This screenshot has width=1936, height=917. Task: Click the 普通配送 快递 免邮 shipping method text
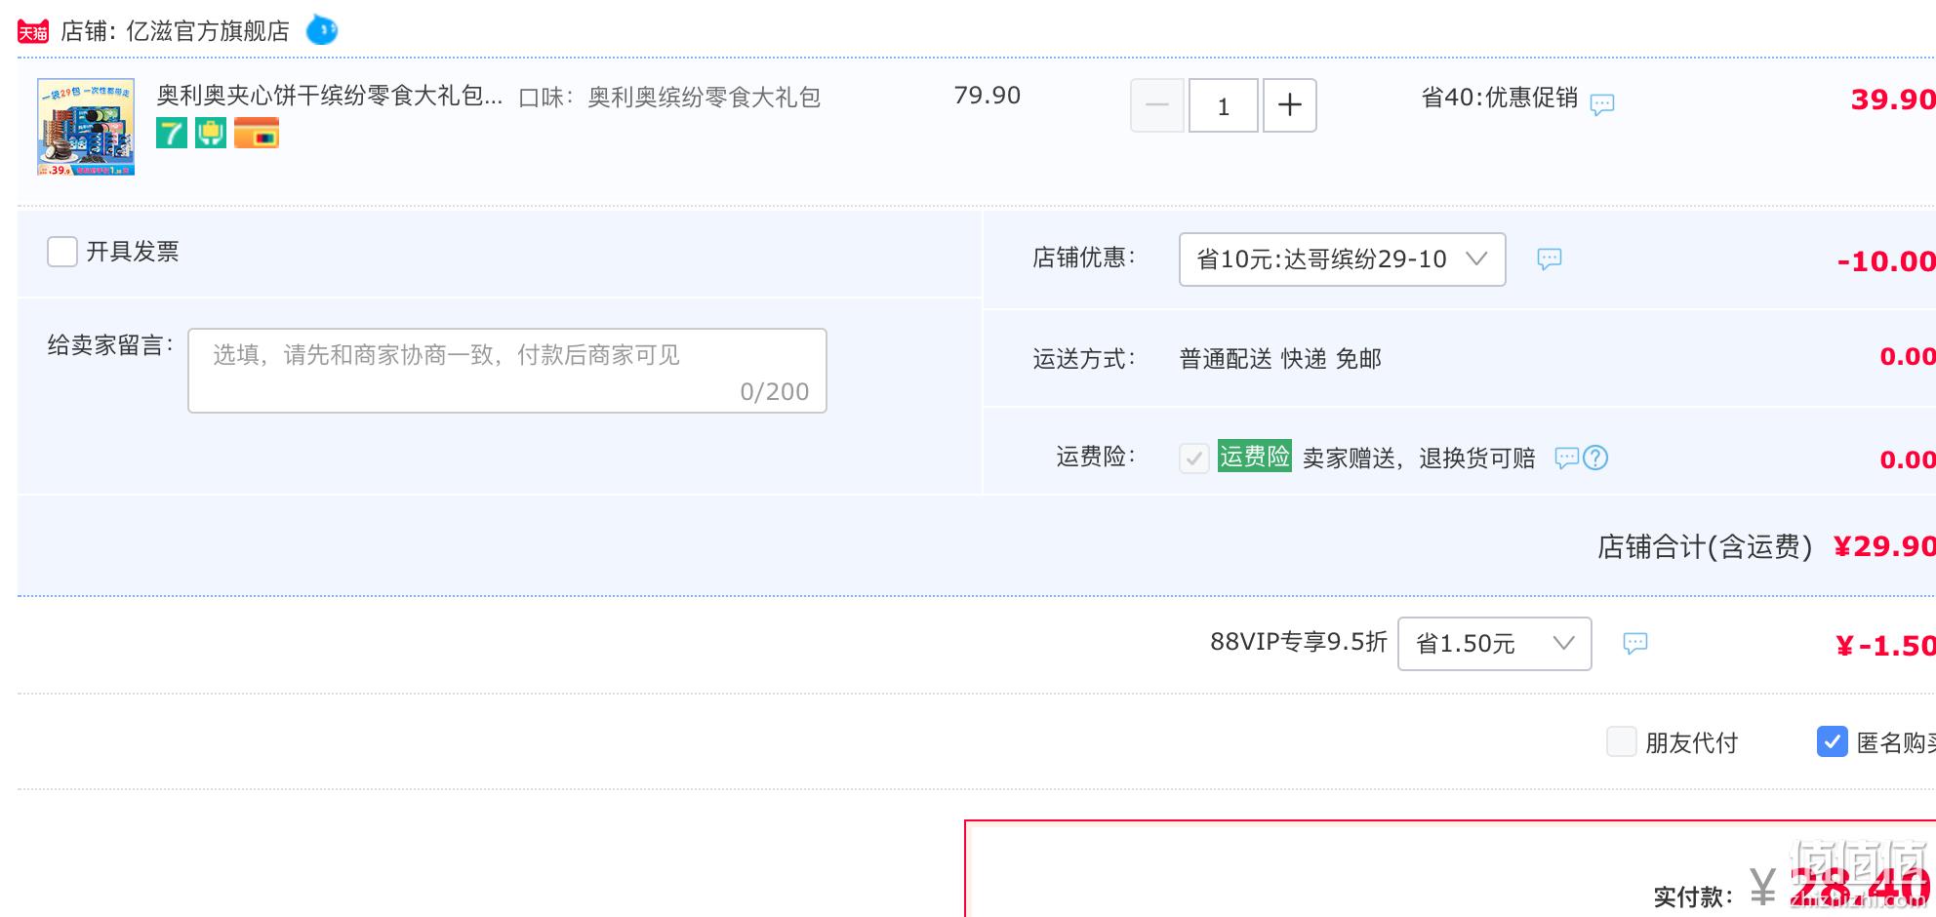[1280, 359]
